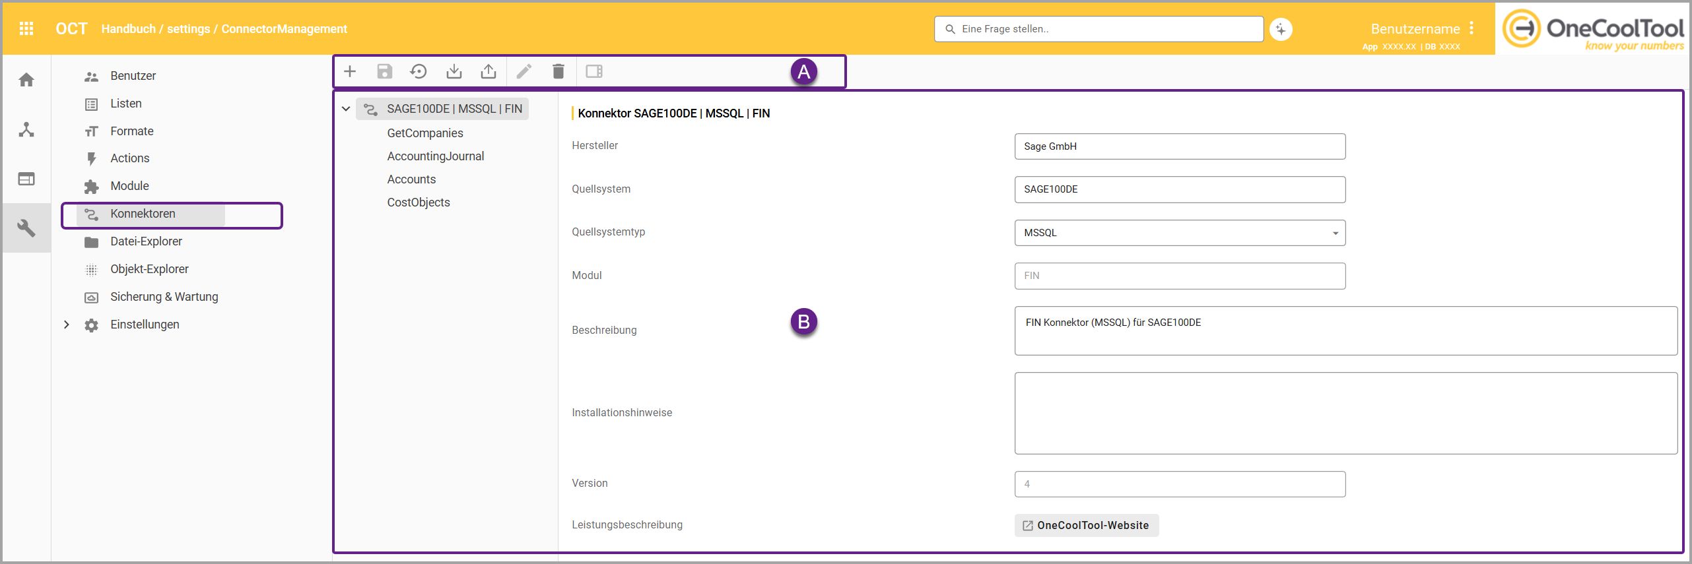The image size is (1692, 564).
Task: Click the OneCoolTool logo
Action: [x=1592, y=29]
